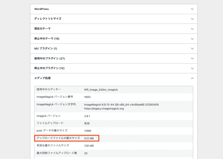
Task: Click the 使用中のエディター label
Action: [x=49, y=89]
